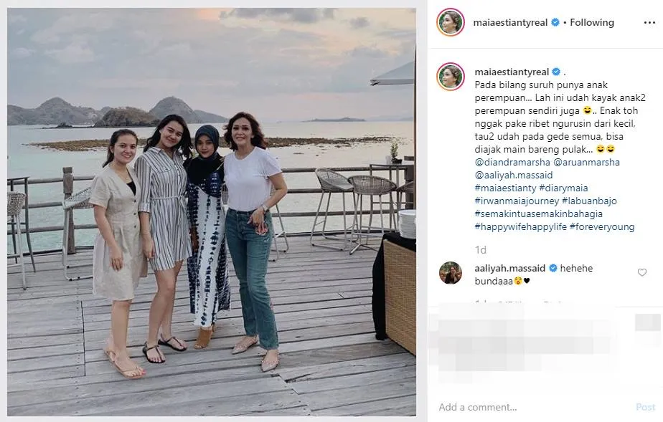Open the #labuanbajo hashtag
Screen dimensions: 663x422
tap(589, 201)
